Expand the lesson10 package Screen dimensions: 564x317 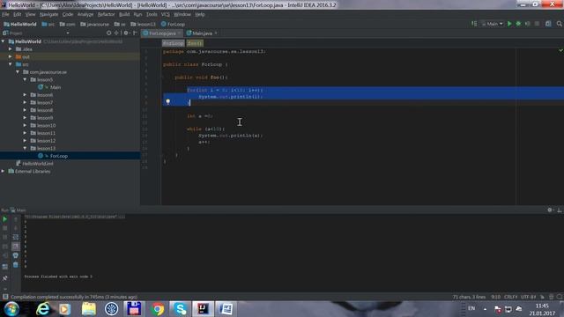pos(25,125)
